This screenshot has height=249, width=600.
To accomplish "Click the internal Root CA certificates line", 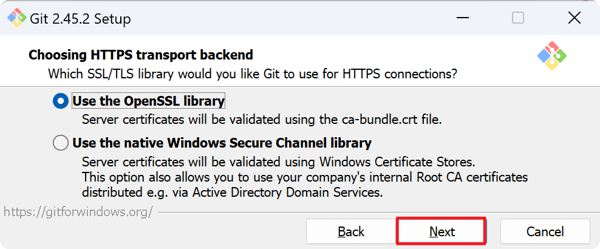I will (304, 178).
